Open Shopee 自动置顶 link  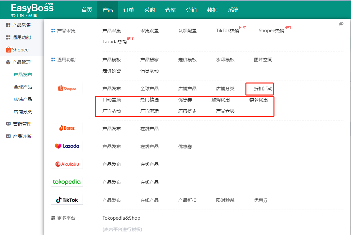point(112,100)
